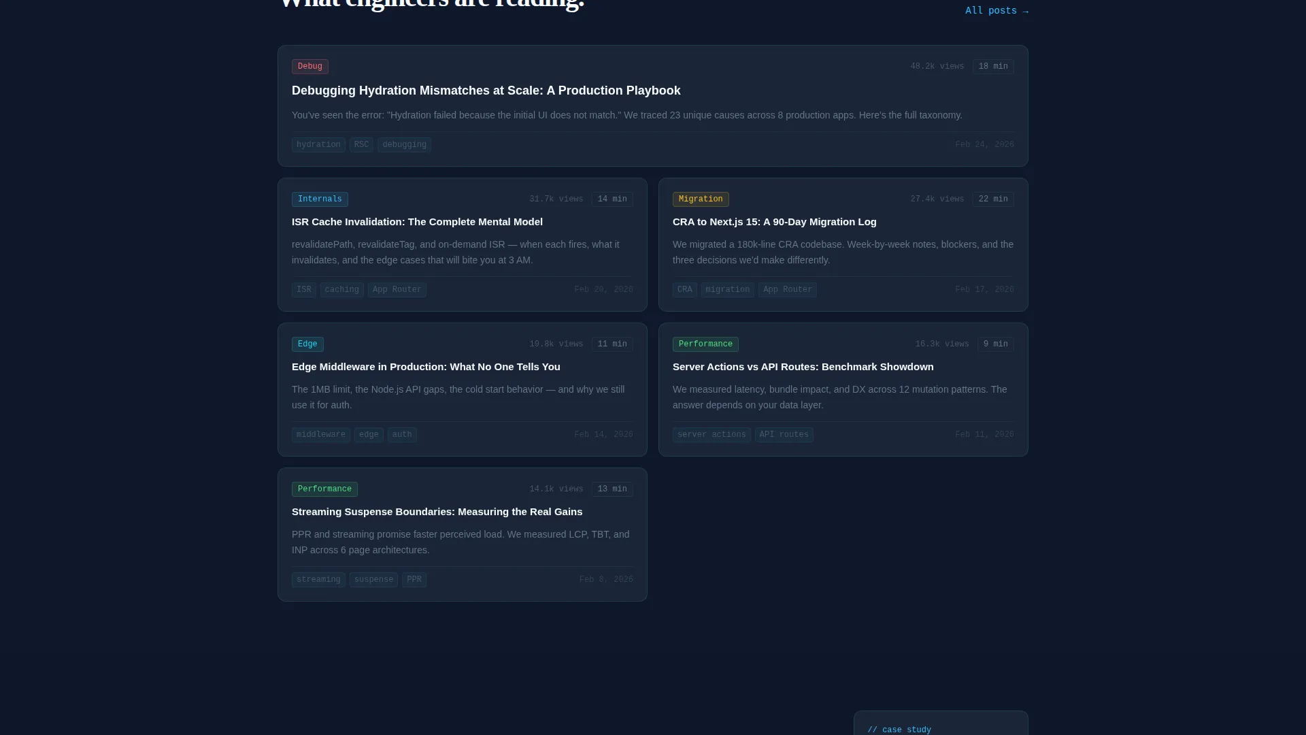1306x735 pixels.
Task: Click the Feb 14, 2026 date
Action: click(x=603, y=435)
